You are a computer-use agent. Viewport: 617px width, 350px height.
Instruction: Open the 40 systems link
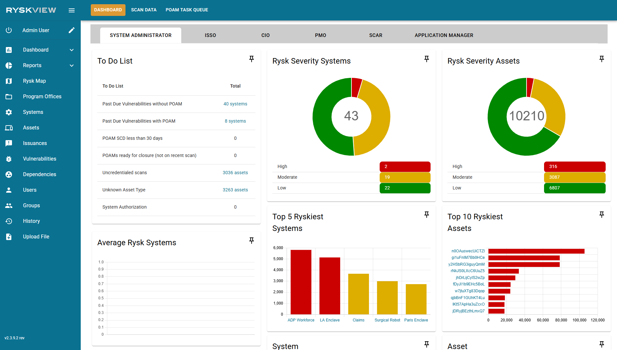[x=235, y=104]
